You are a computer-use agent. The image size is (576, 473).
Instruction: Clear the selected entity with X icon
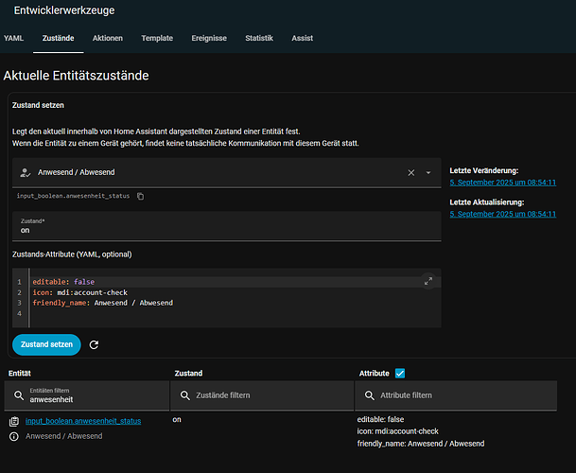410,173
